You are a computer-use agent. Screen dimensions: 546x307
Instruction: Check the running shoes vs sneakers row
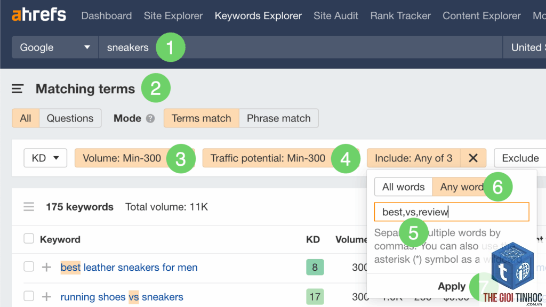[29, 296]
